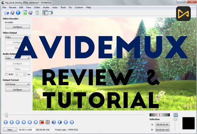Go to first frame icon
The image size is (197, 134).
pyautogui.click(x=66, y=122)
